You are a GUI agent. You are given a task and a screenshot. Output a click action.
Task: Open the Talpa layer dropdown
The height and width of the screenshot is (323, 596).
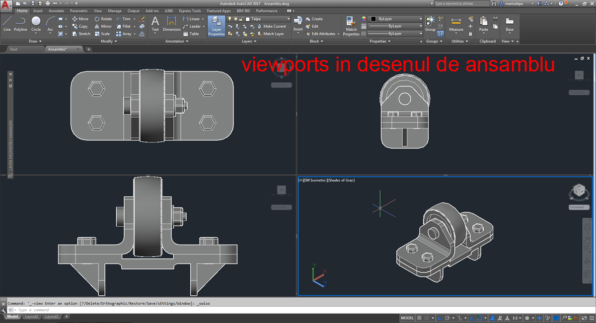pos(268,19)
